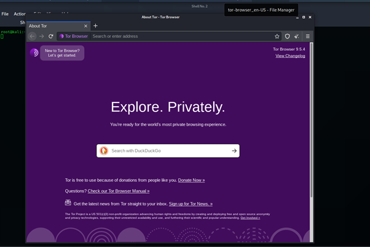Click the root@kali terminal prompt

[x=12, y=32]
